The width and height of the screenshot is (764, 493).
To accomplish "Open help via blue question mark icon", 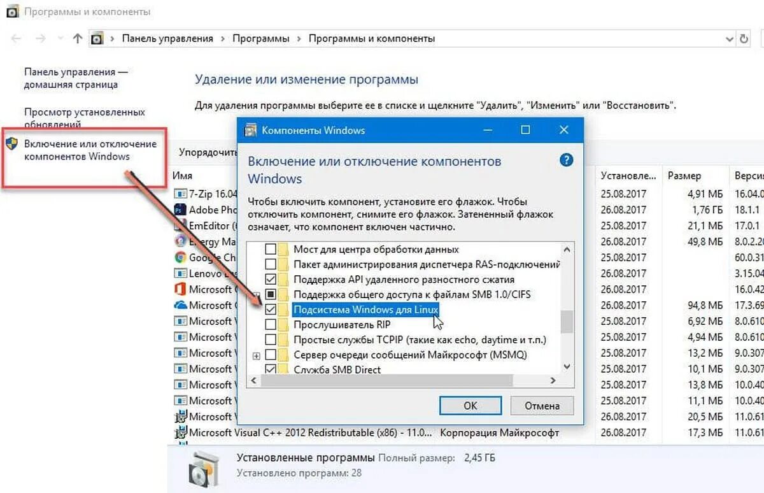I will pos(566,160).
